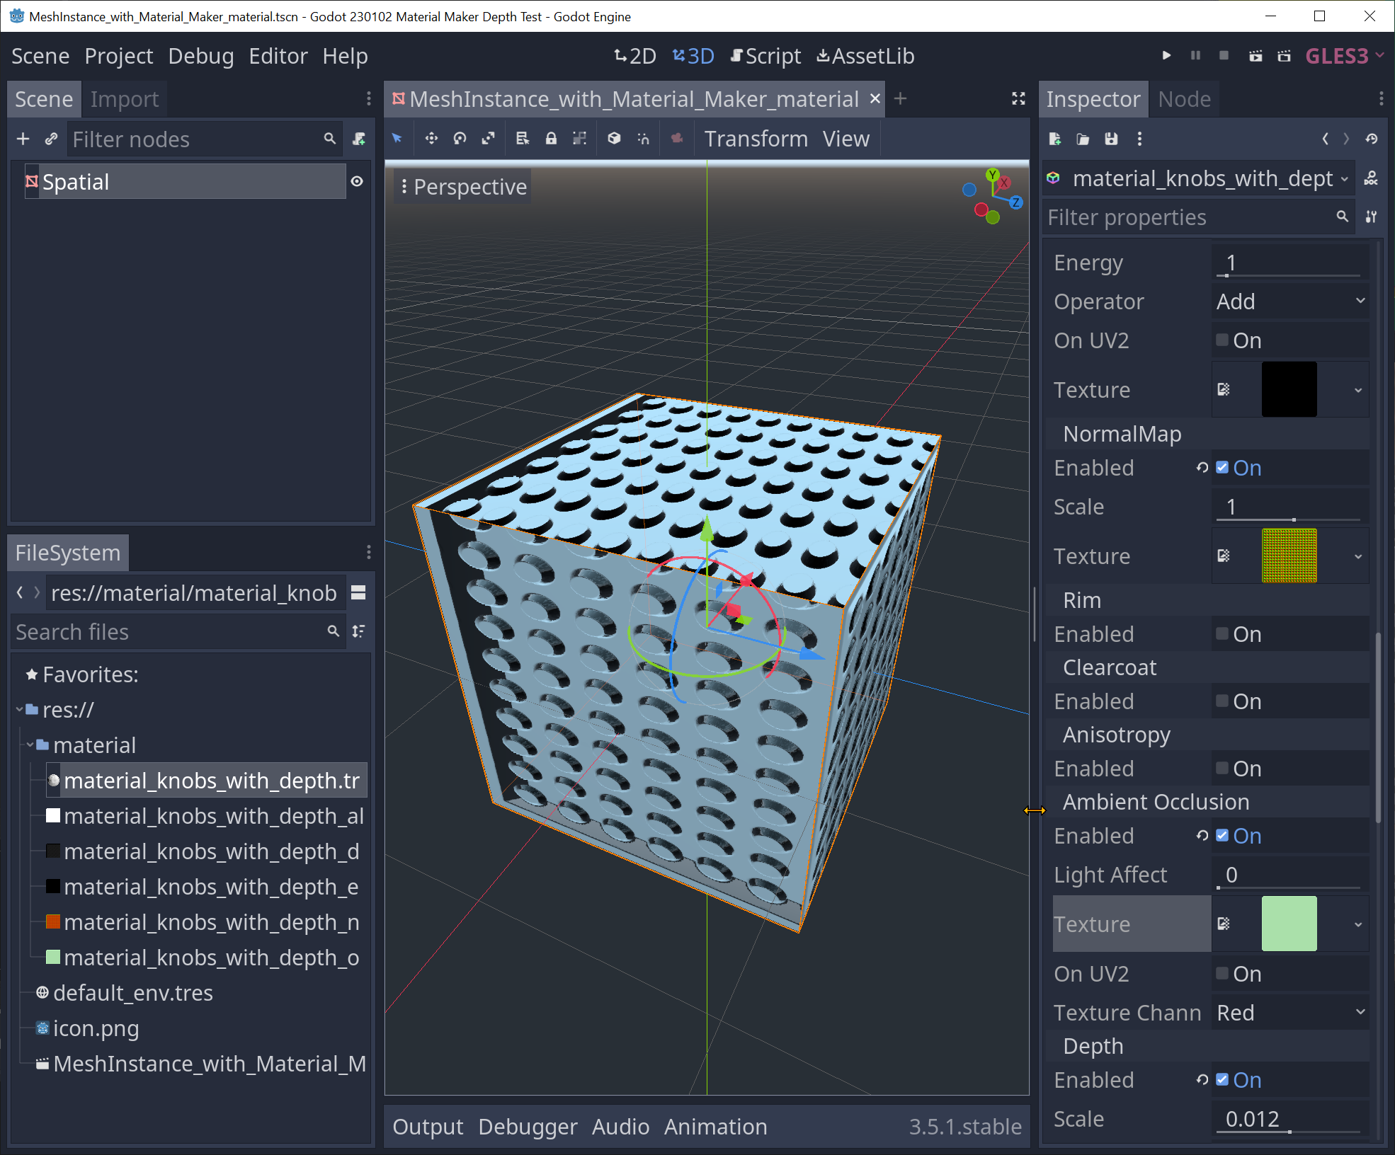
Task: Select the Rotate tool
Action: click(x=460, y=139)
